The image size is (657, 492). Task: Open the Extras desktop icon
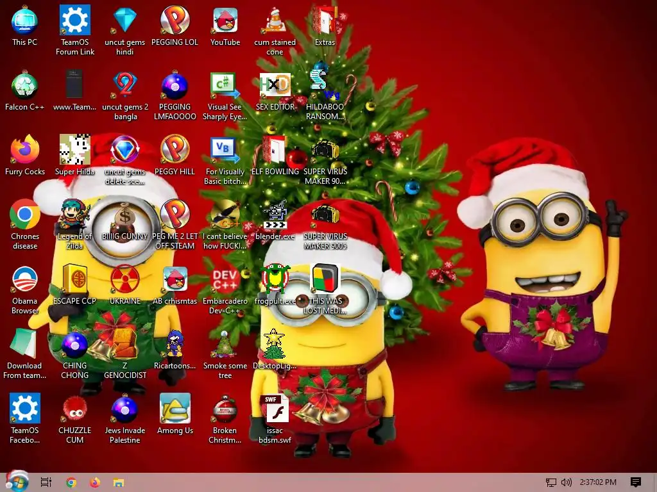tap(325, 26)
